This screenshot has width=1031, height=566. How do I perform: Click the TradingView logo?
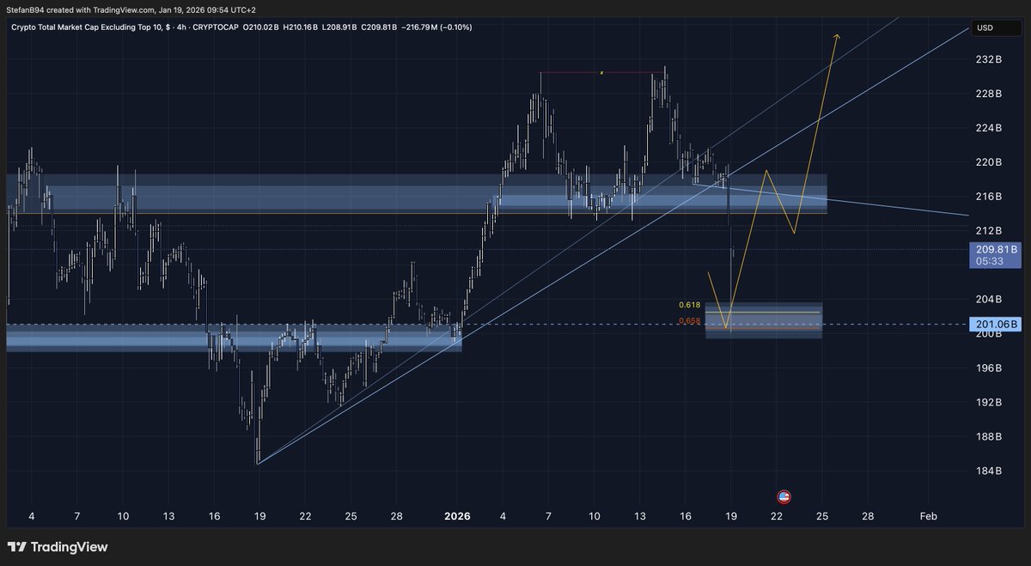[58, 546]
